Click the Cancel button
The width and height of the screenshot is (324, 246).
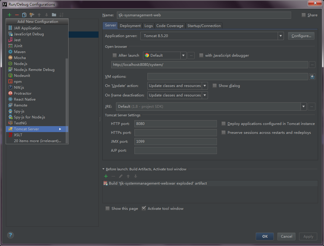(286, 236)
